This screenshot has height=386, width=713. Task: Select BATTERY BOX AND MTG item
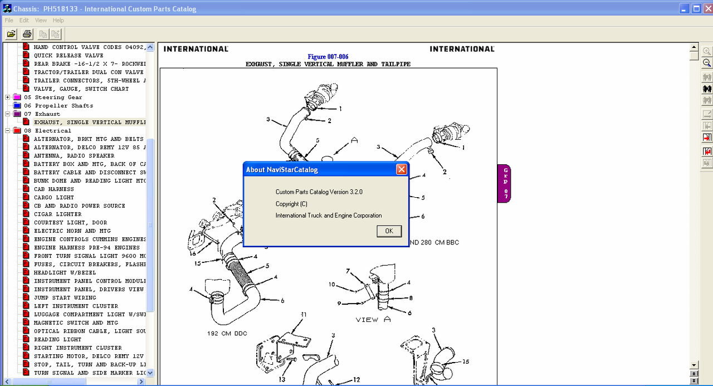(x=89, y=164)
